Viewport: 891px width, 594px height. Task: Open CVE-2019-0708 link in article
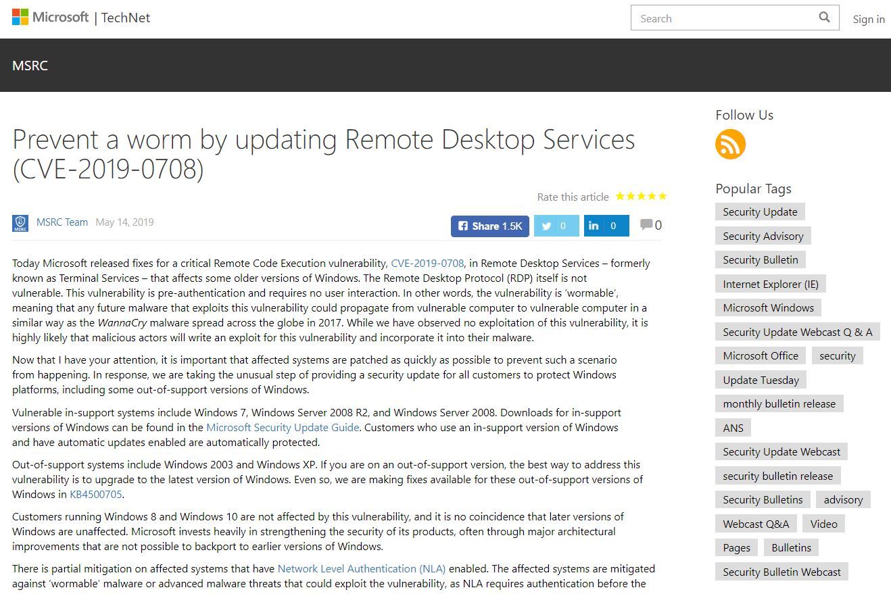[x=427, y=263]
